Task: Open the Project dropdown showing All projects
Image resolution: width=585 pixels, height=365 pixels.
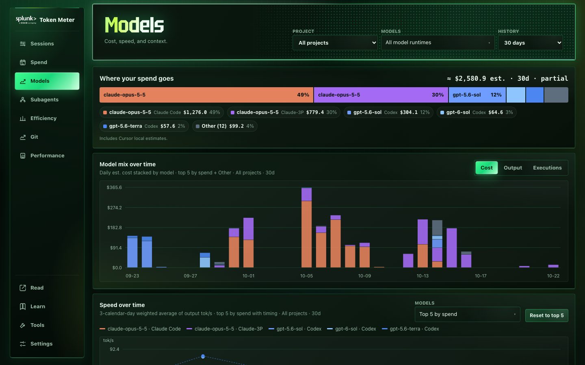Action: point(335,43)
